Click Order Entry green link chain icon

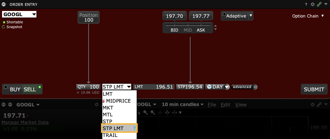[x=319, y=4]
